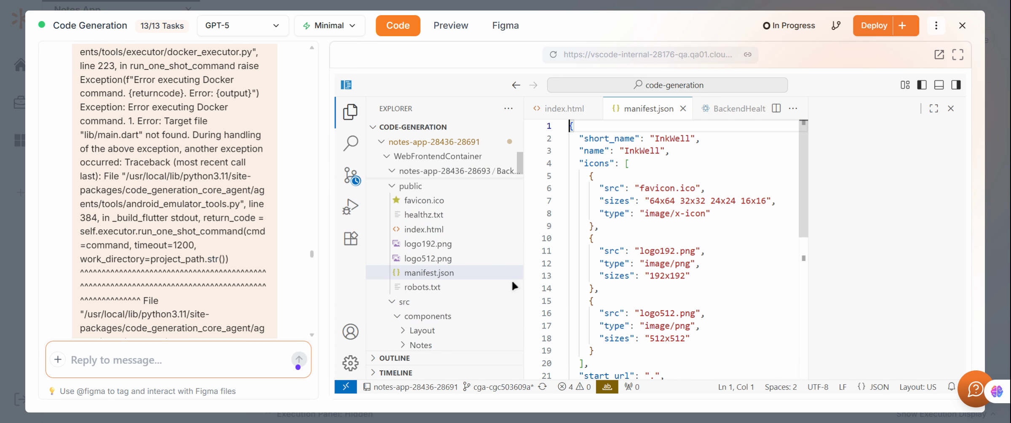Screen dimensions: 1011x423
Task: Click the attachment plus in reply box
Action: point(58,359)
